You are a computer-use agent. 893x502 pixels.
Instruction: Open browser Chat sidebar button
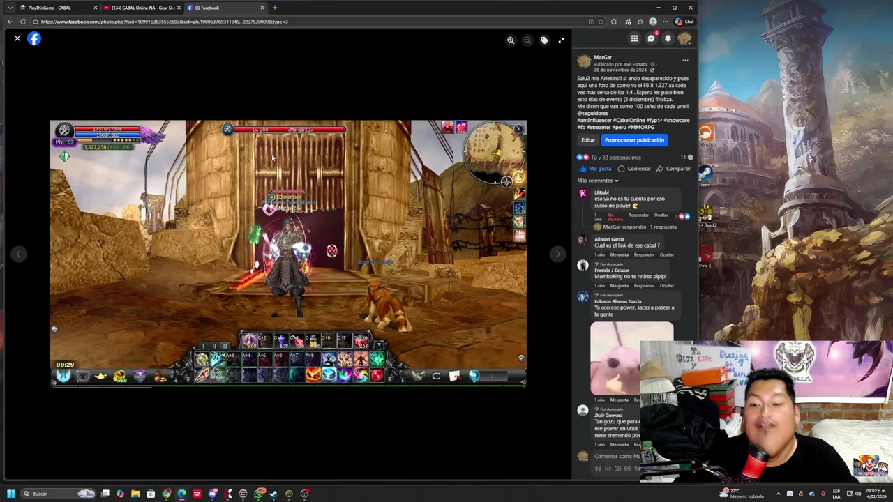click(684, 22)
